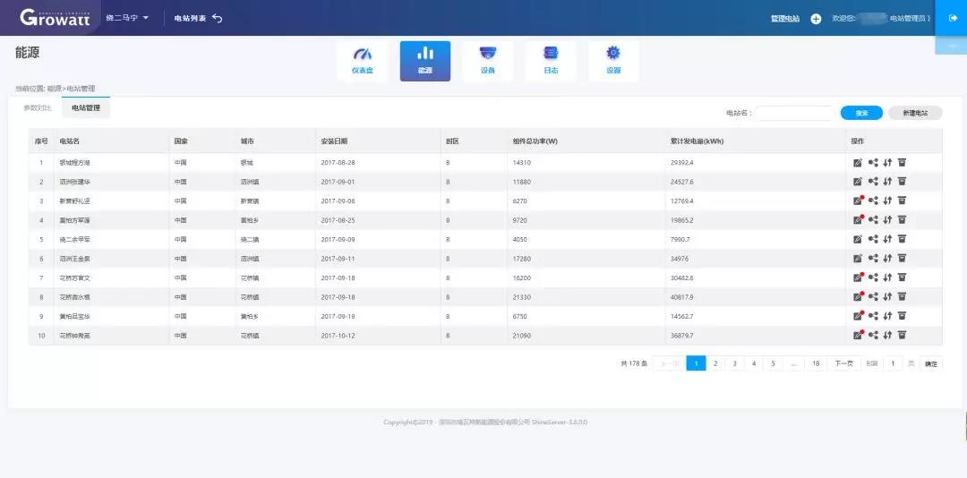
Task: Click the 下一页 next page button
Action: 843,363
